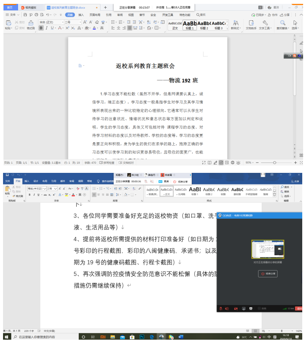This screenshot has height=344, width=307.
Task: Open Find and Replace in WPS toolbar
Action: pos(282,25)
